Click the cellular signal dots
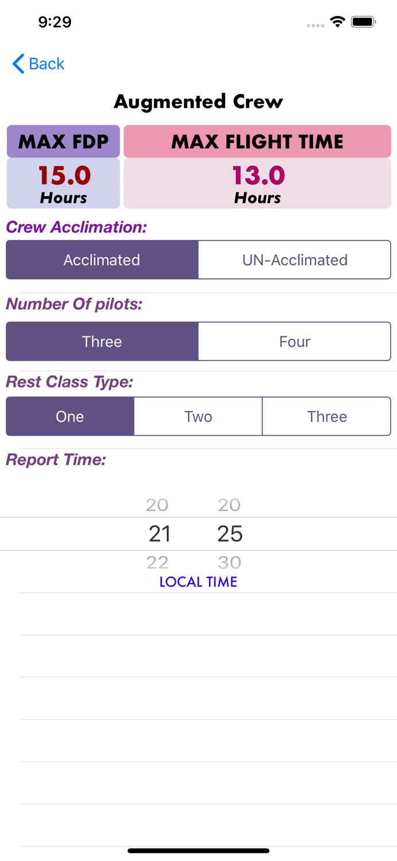The width and height of the screenshot is (397, 861). point(315,25)
